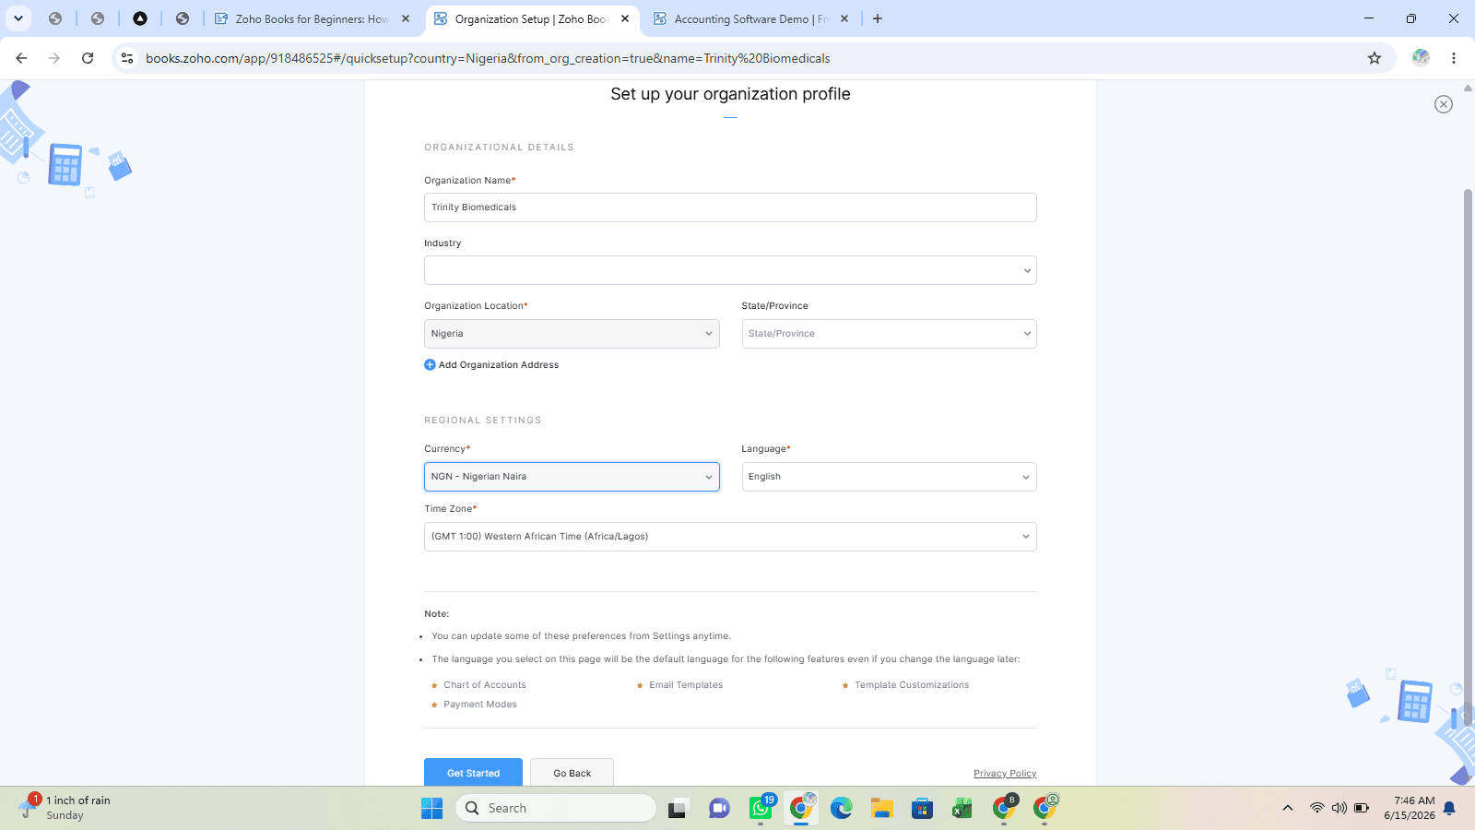Open the tab search chevron
Viewport: 1475px width, 830px height.
[18, 18]
